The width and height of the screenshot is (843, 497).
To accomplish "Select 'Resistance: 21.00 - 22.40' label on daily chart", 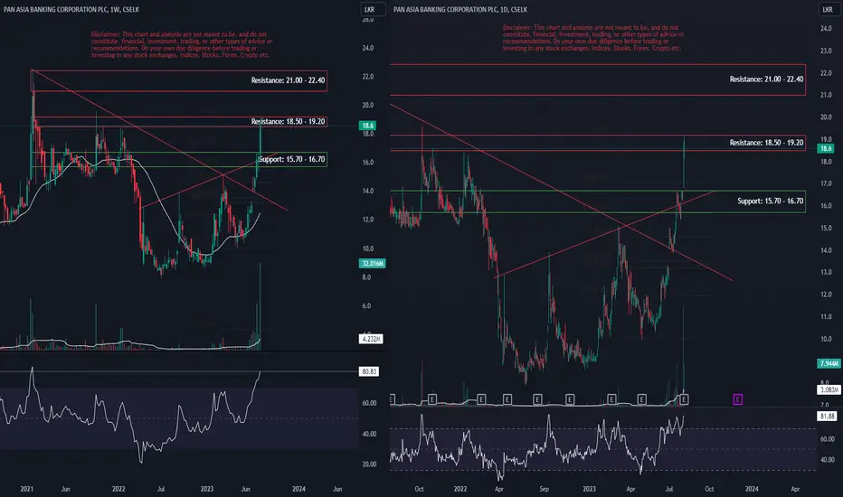I will point(766,79).
